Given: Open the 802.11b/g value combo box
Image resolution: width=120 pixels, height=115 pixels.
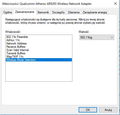Looking at the screenshot, I should (97, 37).
